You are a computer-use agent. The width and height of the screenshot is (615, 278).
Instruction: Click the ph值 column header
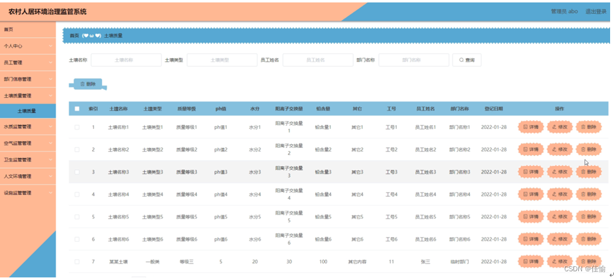coord(221,109)
